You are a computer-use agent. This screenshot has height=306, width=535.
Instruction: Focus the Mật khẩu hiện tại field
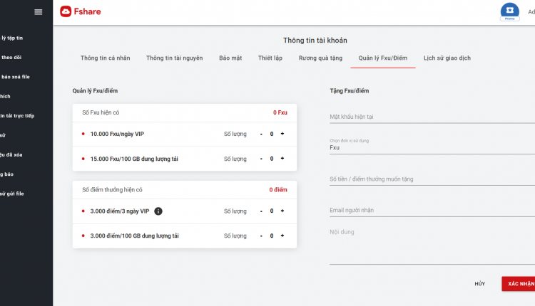coord(432,117)
